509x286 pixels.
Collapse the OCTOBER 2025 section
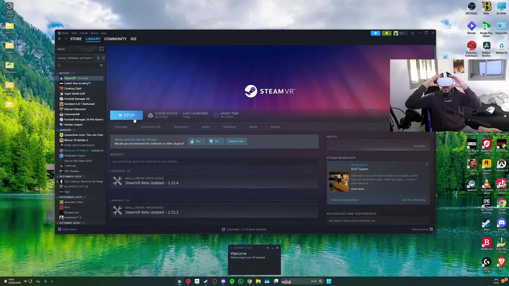[x=57, y=223]
